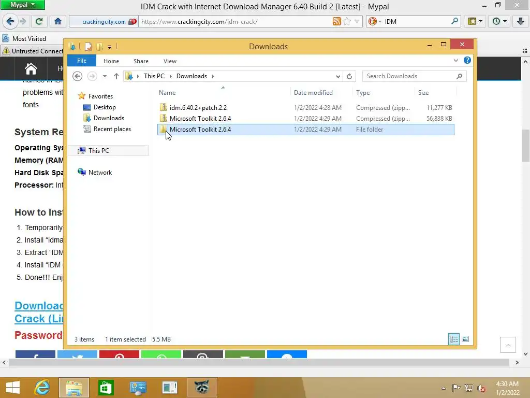Screen dimensions: 530x398
Task: Select Microsoft Toolkit 2.6.4 compressed file
Action: pos(305,119)
